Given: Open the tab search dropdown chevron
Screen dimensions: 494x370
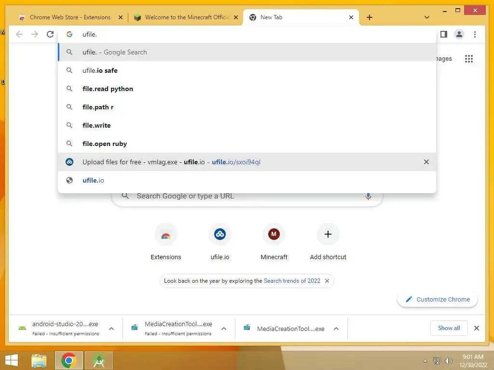Looking at the screenshot, I should click(427, 17).
